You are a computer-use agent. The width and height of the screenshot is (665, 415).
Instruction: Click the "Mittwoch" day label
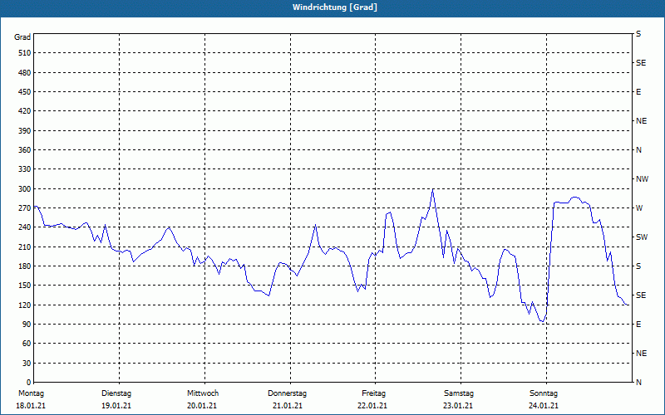coord(203,393)
